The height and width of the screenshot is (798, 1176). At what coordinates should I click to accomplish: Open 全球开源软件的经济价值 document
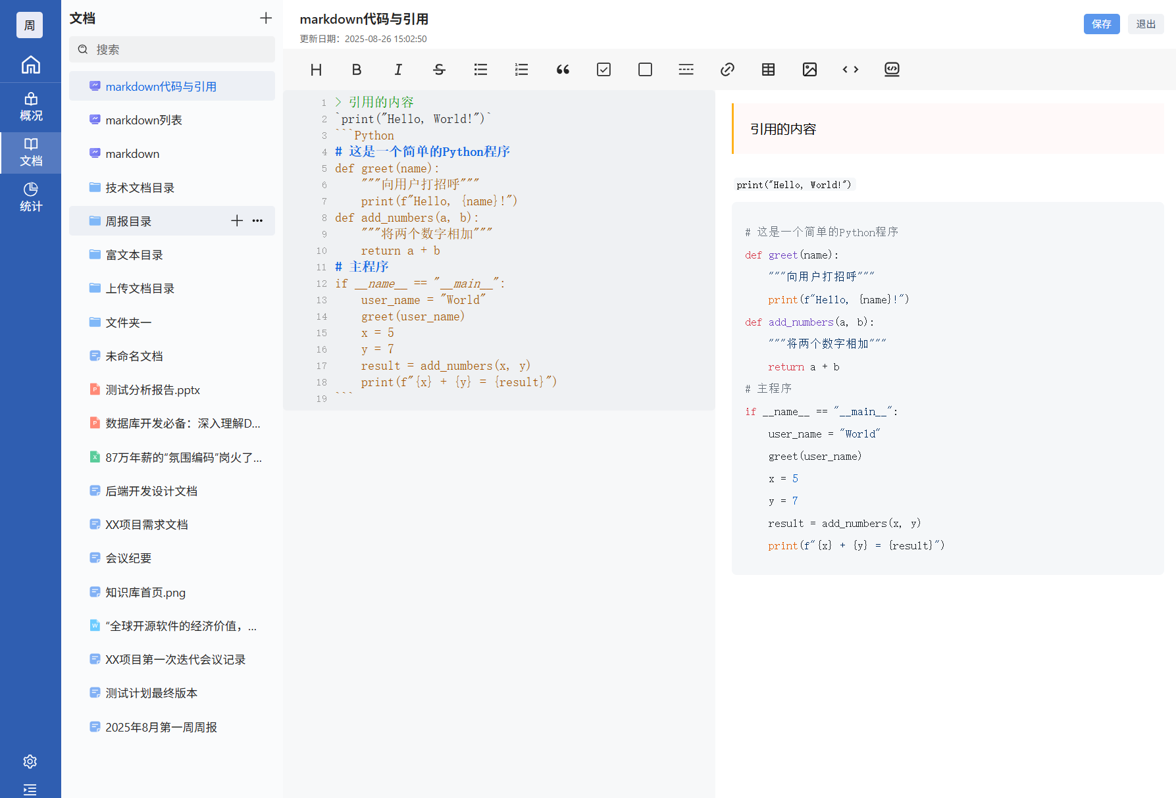pyautogui.click(x=172, y=626)
